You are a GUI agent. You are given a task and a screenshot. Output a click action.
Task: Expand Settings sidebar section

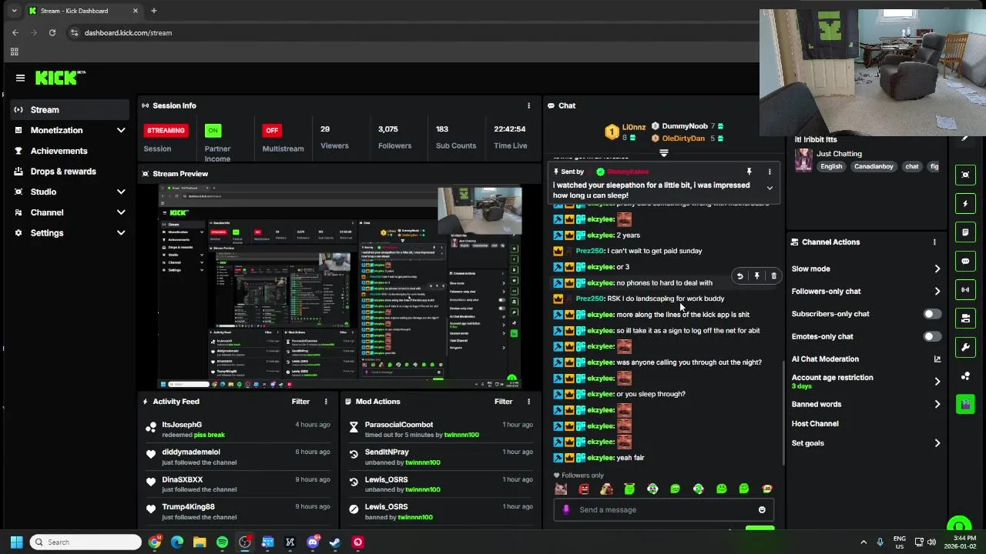[x=120, y=232]
